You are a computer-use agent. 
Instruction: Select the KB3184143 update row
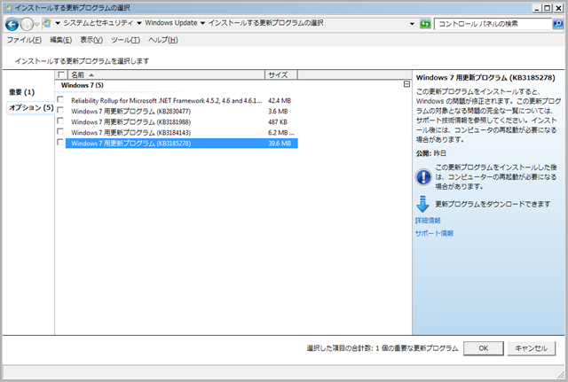pyautogui.click(x=181, y=133)
